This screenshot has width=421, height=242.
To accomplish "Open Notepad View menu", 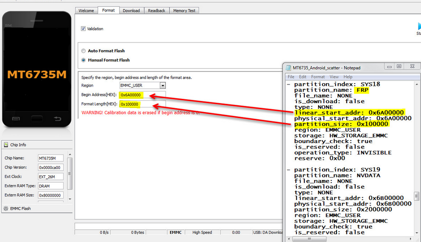I will pos(334,76).
